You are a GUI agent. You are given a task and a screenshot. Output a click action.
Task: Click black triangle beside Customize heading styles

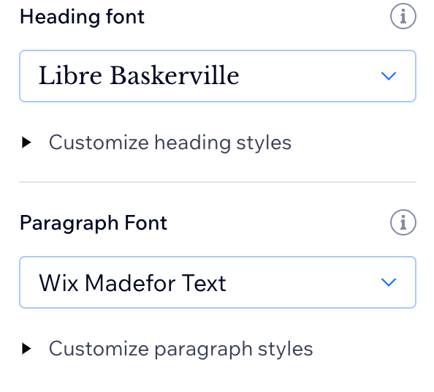click(x=26, y=143)
